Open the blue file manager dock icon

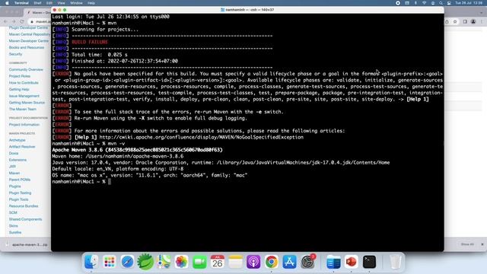[333, 262]
